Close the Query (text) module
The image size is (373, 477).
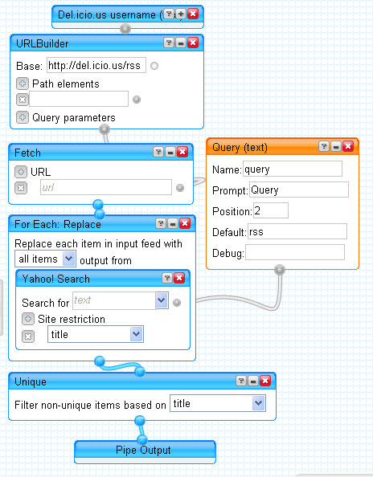(348, 146)
